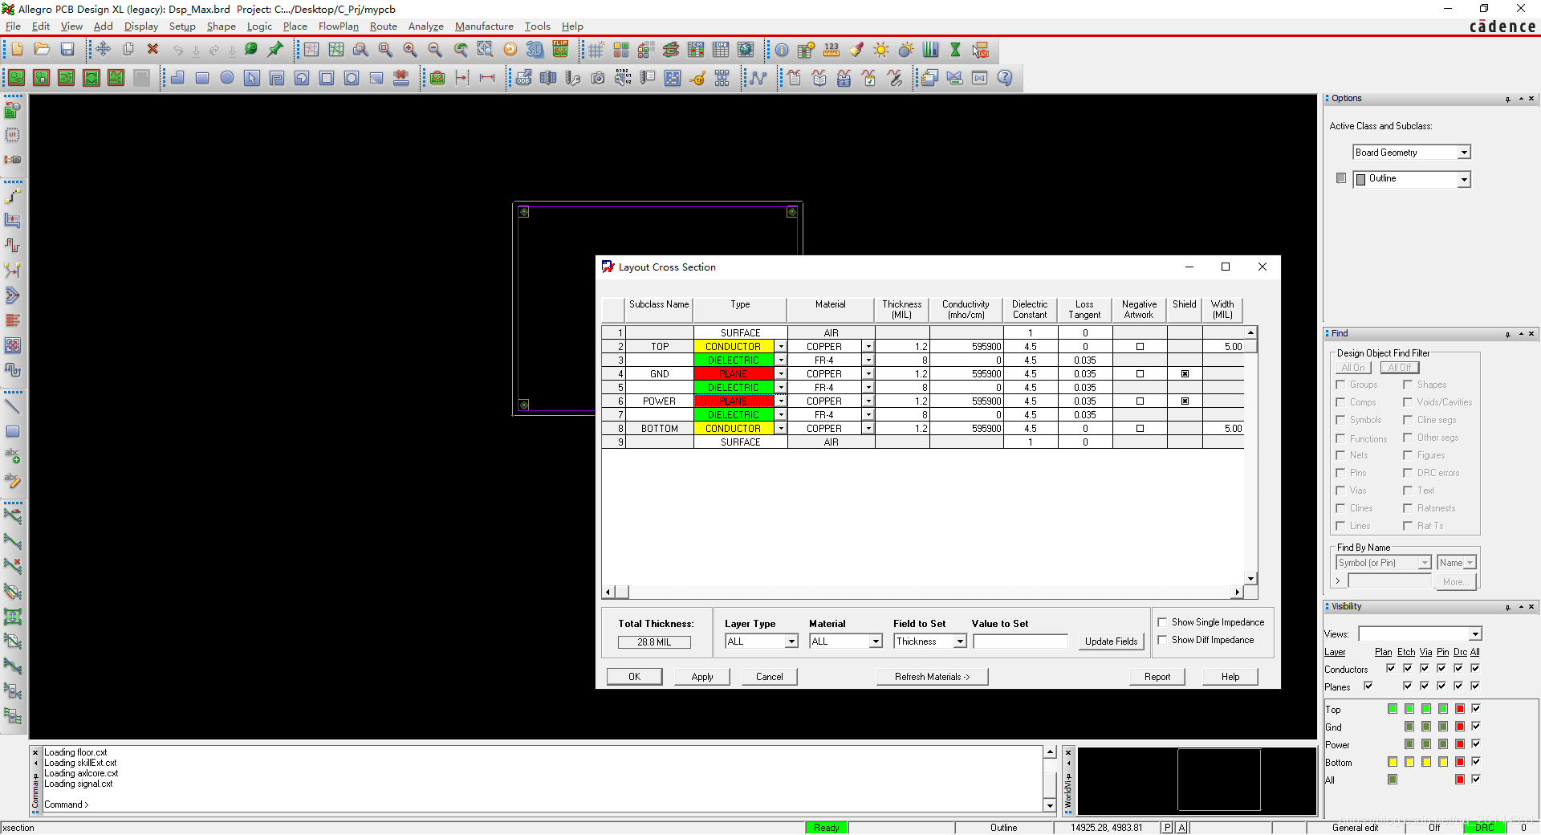Open the Material ALL dropdown

click(876, 641)
